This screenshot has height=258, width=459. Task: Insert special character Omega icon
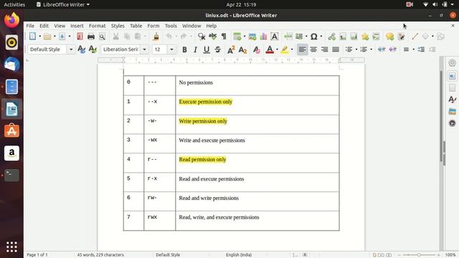coord(314,37)
